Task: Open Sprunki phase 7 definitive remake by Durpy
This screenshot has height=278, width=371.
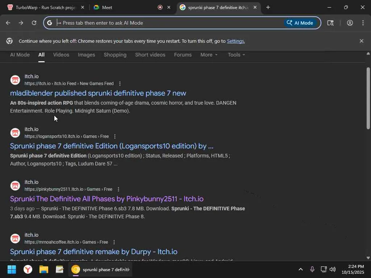Action: tap(94, 252)
